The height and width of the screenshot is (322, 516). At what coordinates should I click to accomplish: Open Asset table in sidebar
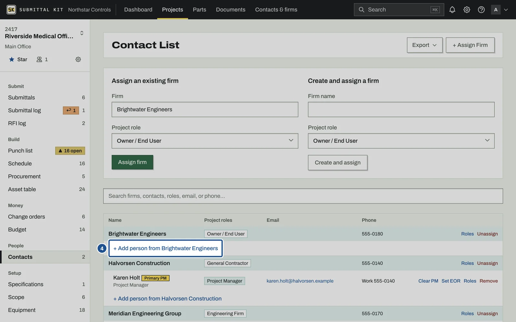click(x=45, y=189)
